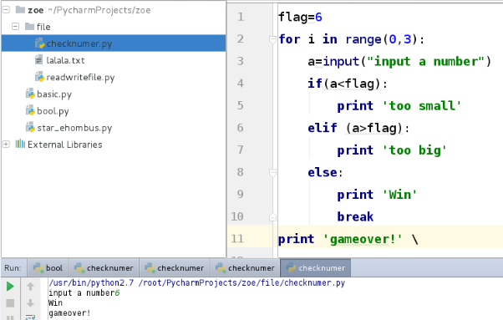Select the active highlighted checknumer run tab
Screen dimensions: 503x320
316,267
